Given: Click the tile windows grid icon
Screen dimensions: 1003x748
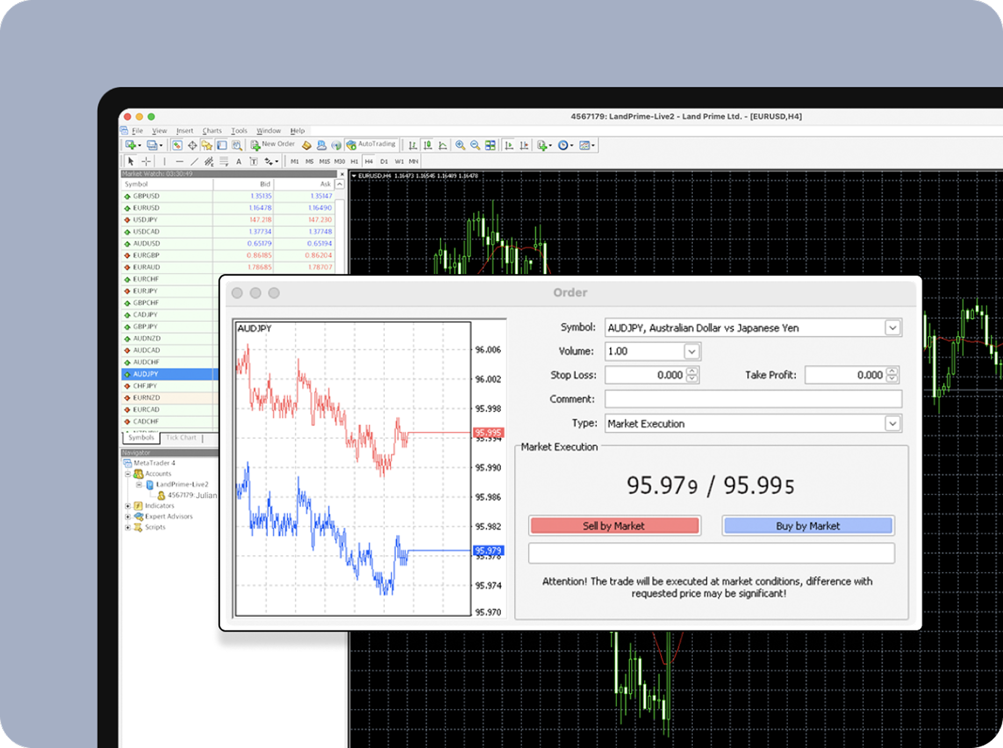Looking at the screenshot, I should [x=490, y=145].
